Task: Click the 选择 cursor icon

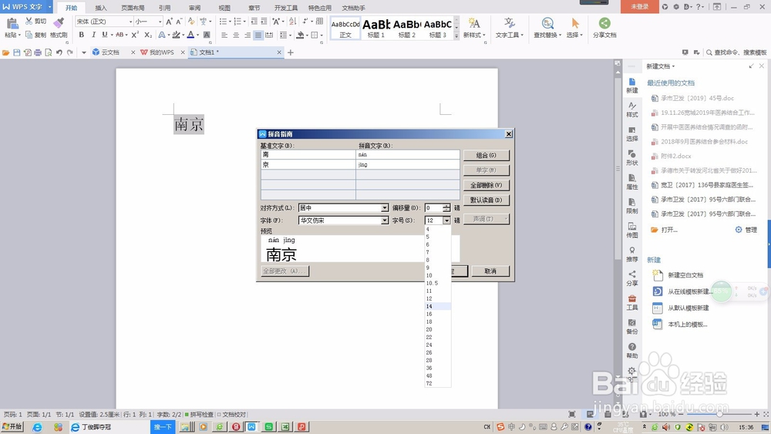Action: point(575,23)
